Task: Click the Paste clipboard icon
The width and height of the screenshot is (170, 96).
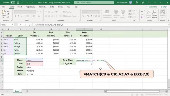Action: 4,12
